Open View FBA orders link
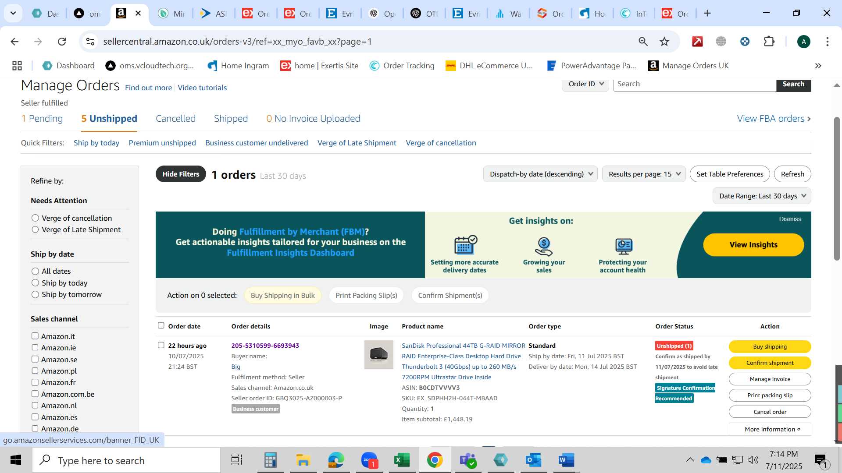 pyautogui.click(x=774, y=119)
